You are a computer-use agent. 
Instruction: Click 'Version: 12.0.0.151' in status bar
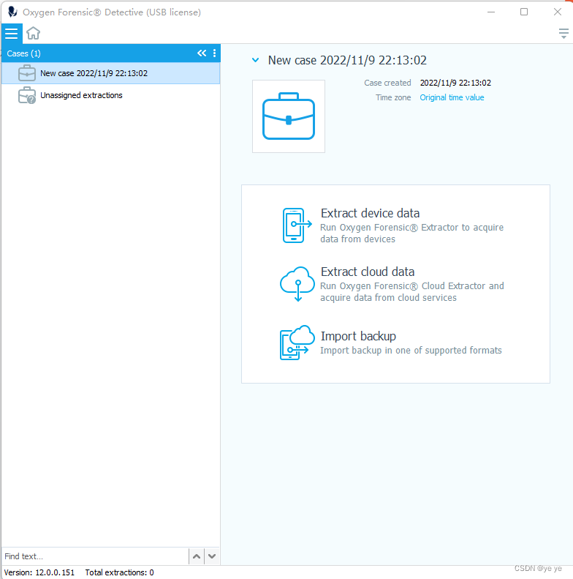(x=39, y=572)
